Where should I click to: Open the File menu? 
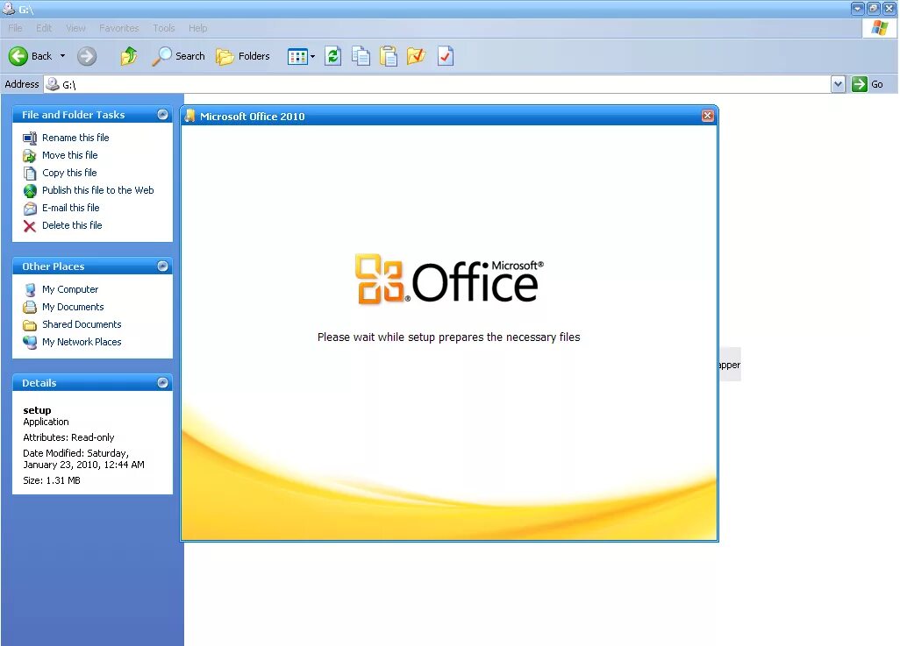click(16, 28)
